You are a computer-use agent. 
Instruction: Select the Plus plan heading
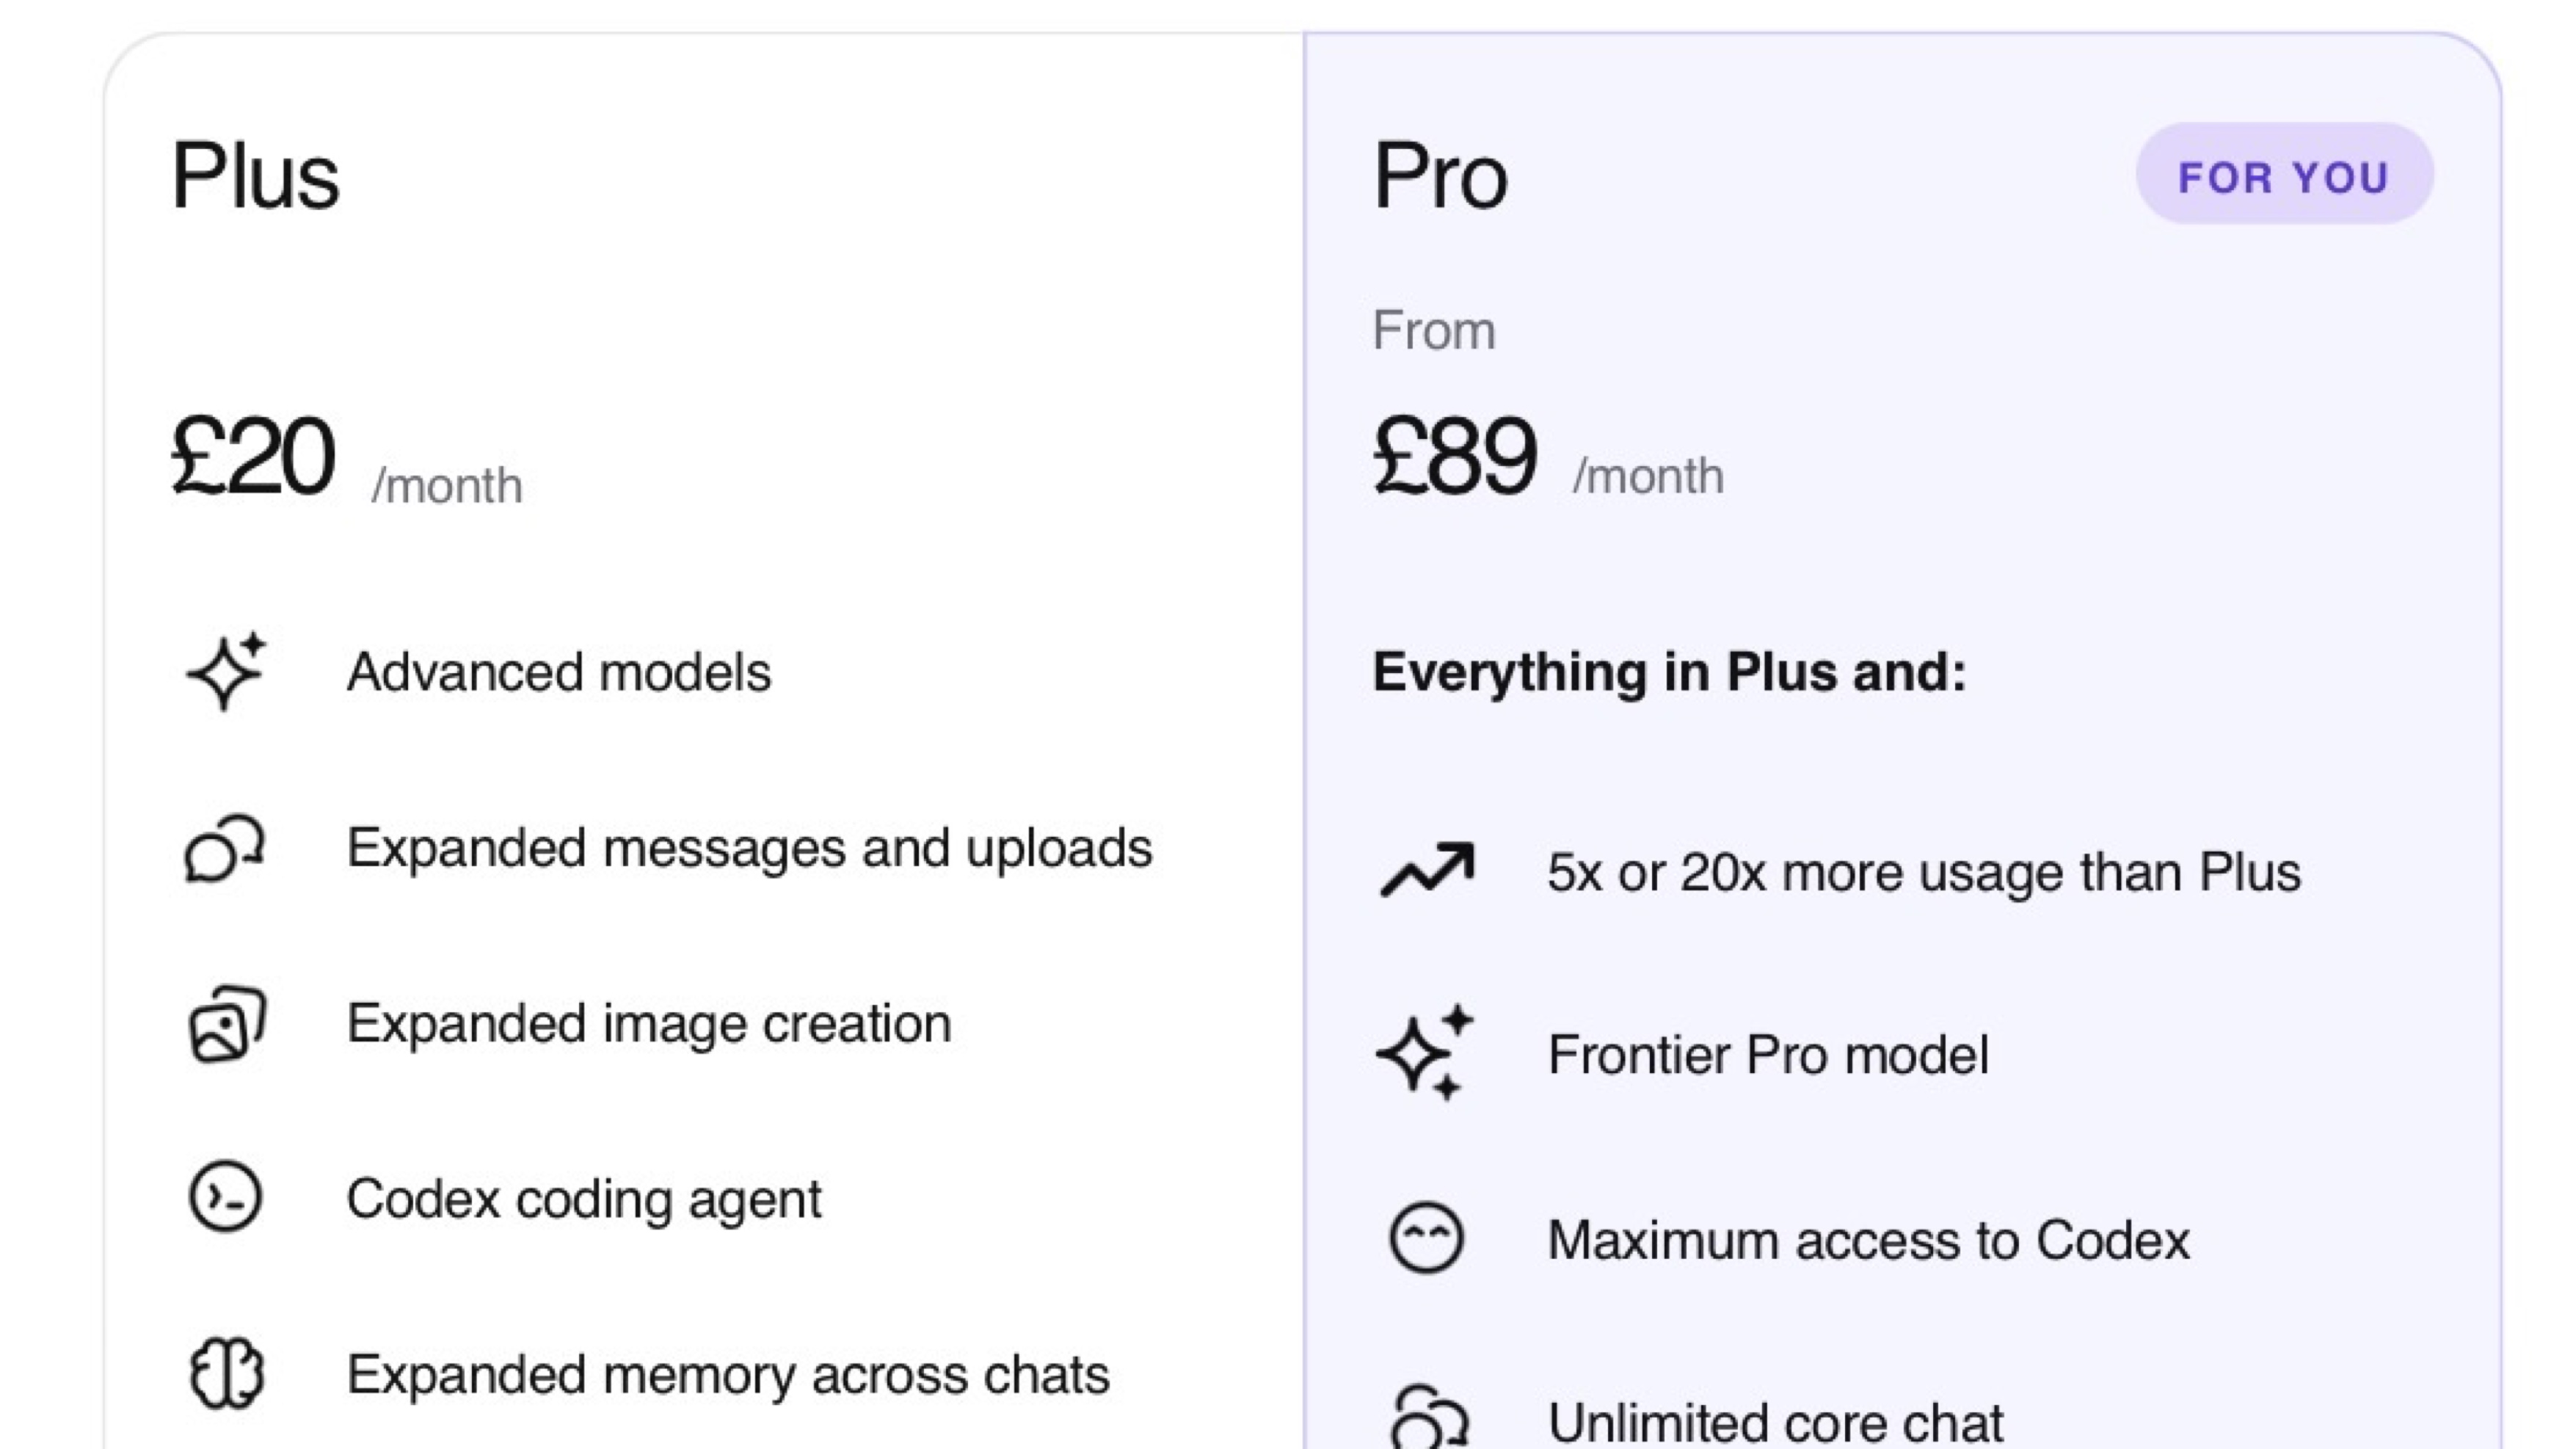256,177
